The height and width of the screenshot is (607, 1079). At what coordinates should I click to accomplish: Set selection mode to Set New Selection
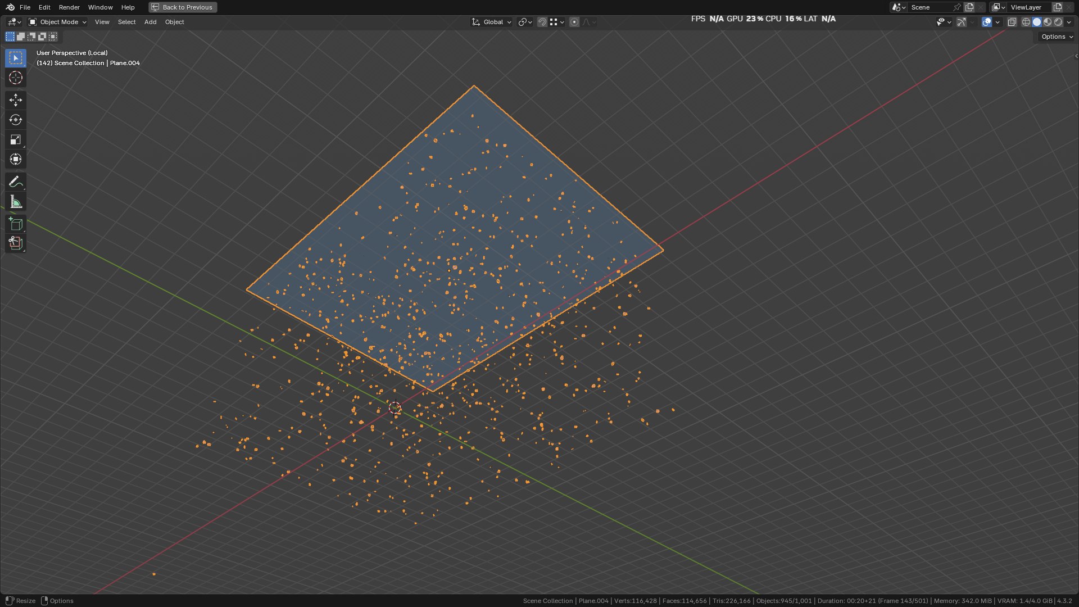(x=10, y=37)
